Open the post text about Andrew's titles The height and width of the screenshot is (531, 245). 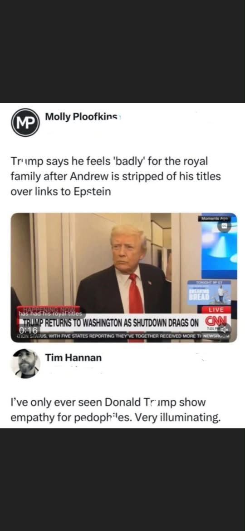click(x=116, y=176)
